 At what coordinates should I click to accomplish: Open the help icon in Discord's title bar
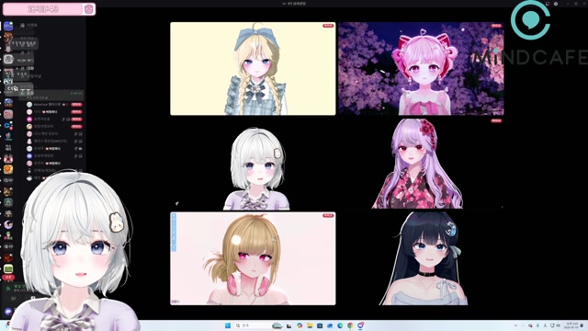click(x=556, y=4)
